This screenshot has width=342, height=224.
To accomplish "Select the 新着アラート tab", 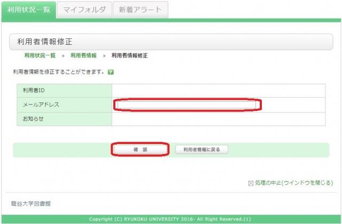I will (x=140, y=10).
